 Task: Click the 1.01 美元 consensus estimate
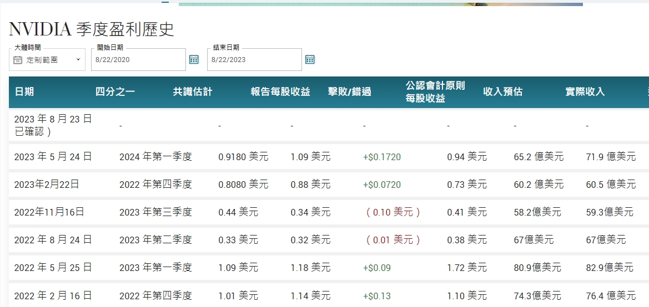pyautogui.click(x=238, y=296)
